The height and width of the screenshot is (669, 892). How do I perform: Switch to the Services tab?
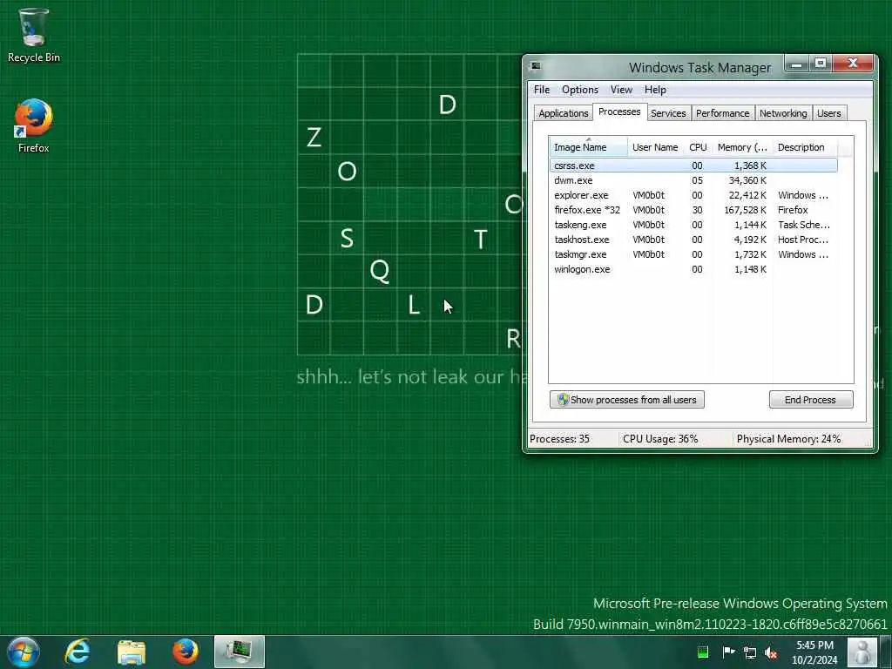[668, 113]
